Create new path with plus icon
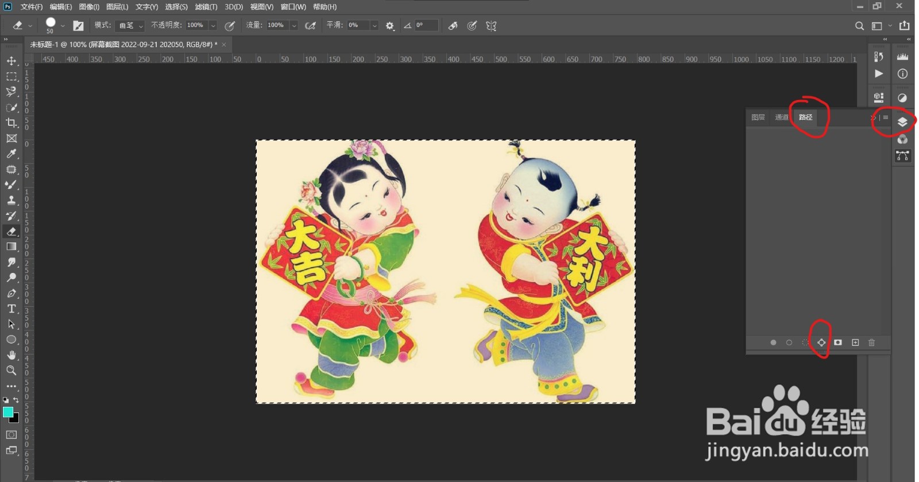This screenshot has height=482, width=919. pos(855,342)
